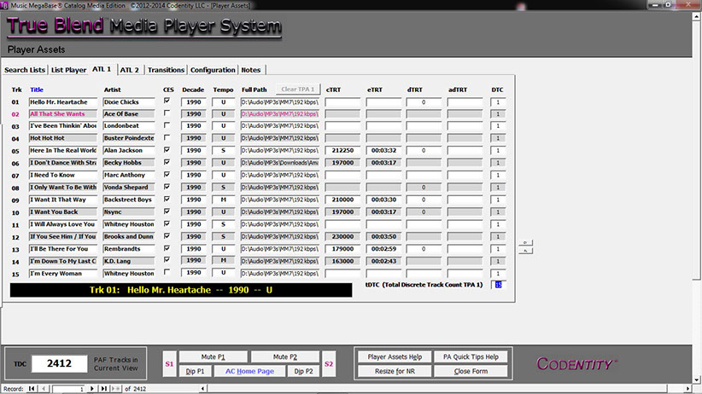Go to first record navigation arrow
The height and width of the screenshot is (394, 702).
click(x=32, y=389)
